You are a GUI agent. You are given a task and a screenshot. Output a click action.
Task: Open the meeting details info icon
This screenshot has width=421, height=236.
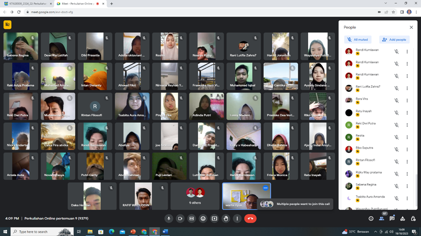point(371,219)
